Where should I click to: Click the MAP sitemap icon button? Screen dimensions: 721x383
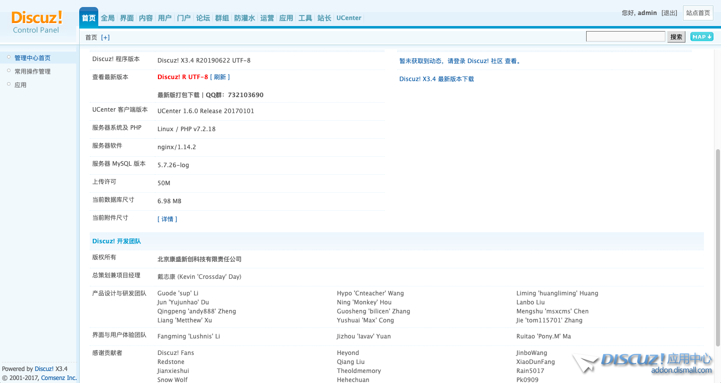(x=701, y=37)
